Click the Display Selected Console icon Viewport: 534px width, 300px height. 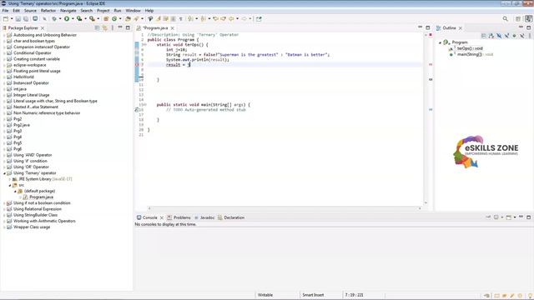coord(496,217)
